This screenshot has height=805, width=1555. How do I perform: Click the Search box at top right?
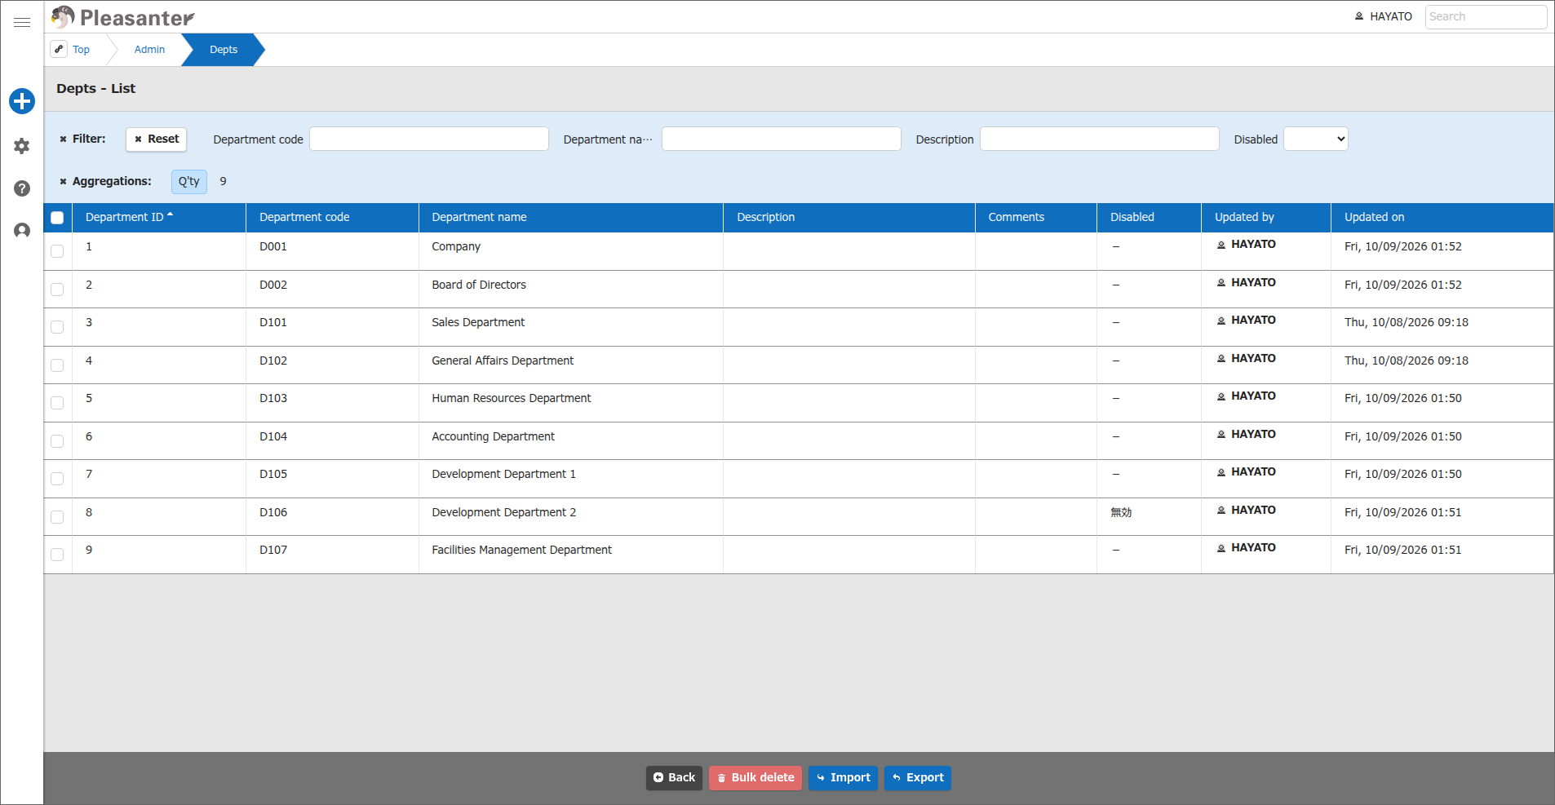1486,16
